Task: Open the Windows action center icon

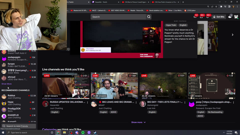Action: coord(236,132)
